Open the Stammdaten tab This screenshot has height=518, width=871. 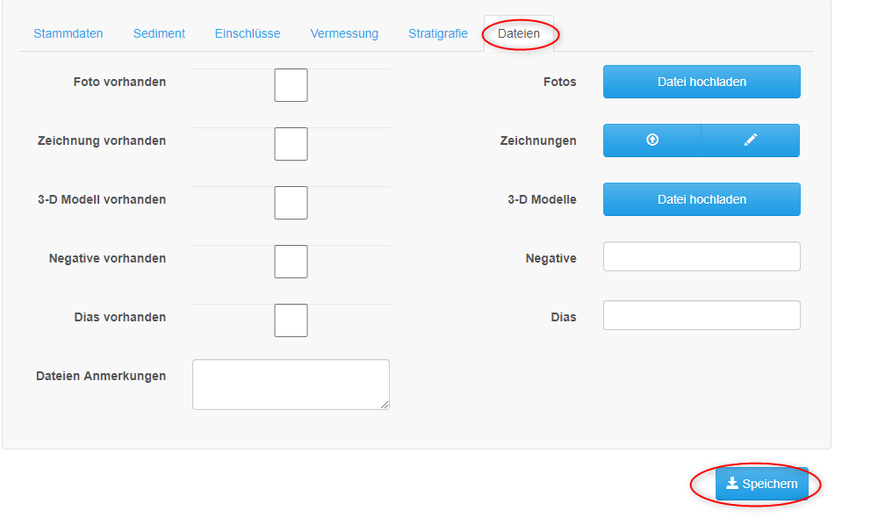68,33
